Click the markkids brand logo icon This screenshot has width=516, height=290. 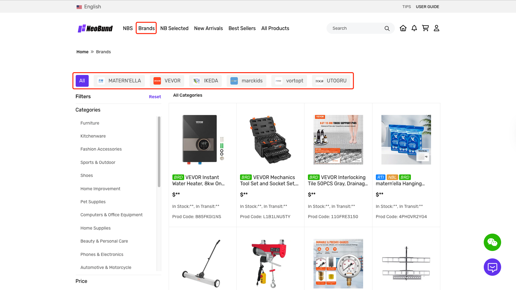coord(234,81)
